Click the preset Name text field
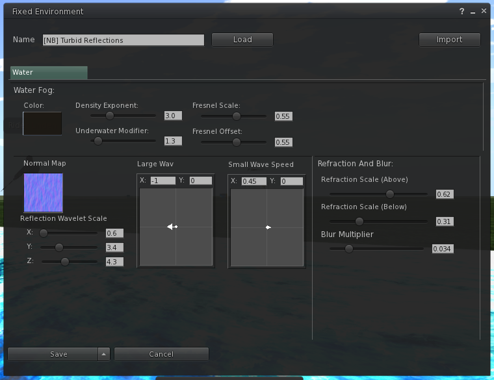 pos(123,40)
